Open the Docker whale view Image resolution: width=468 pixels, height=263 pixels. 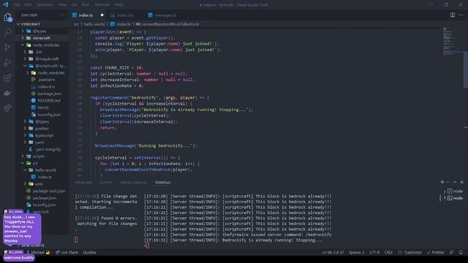tap(8, 93)
